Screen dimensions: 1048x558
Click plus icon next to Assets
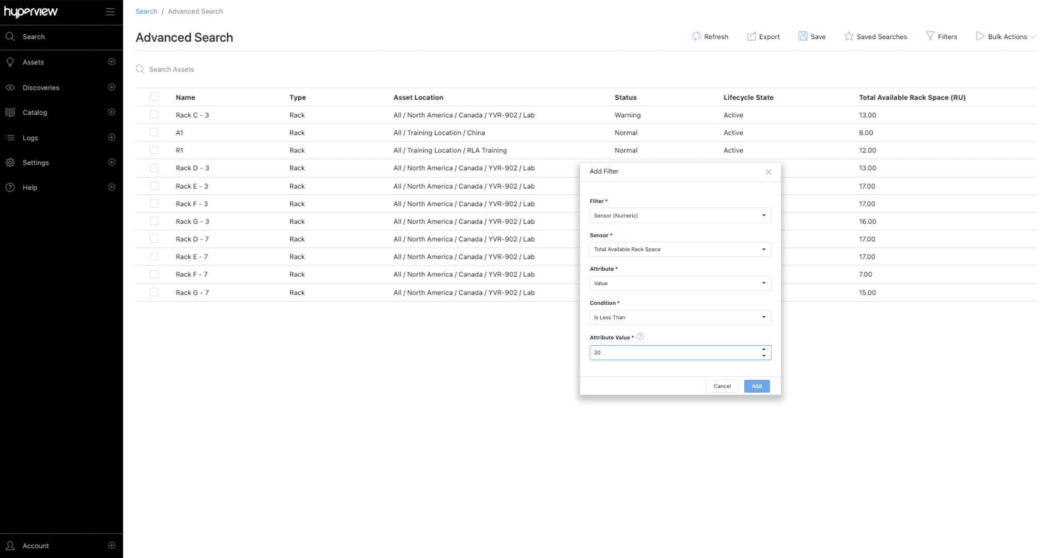pyautogui.click(x=112, y=62)
